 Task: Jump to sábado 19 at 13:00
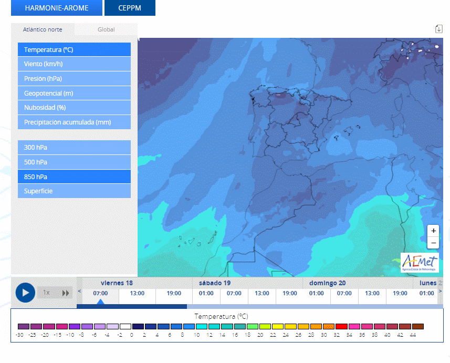pyautogui.click(x=262, y=293)
